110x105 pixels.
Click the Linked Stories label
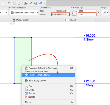pos(45,8)
